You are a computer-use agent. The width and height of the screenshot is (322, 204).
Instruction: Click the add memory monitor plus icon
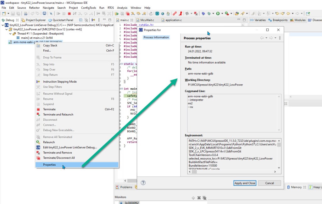193,198
